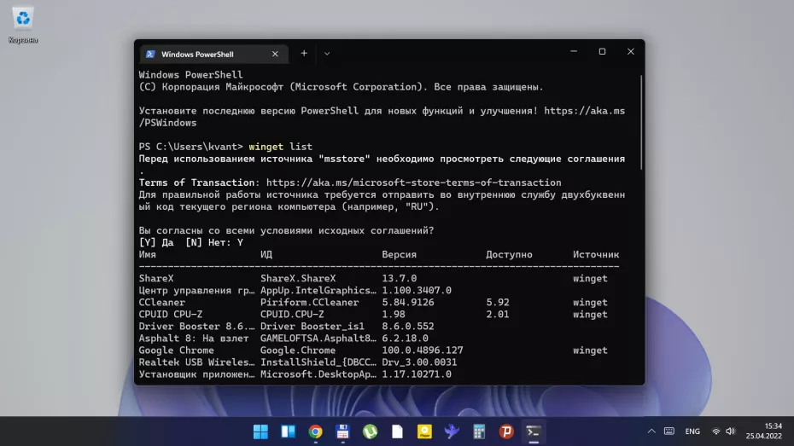Image resolution: width=794 pixels, height=446 pixels.
Task: Click the '[Y] Да [N] Нет: Y' prompt line
Action: pyautogui.click(x=191, y=242)
